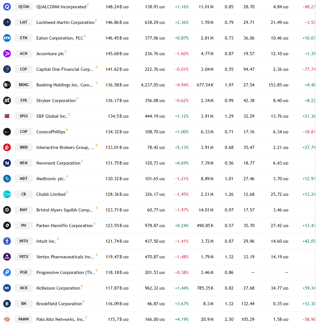The image size is (316, 325).
Task: Click Booking price 4,237.05 USD
Action: pos(153,85)
